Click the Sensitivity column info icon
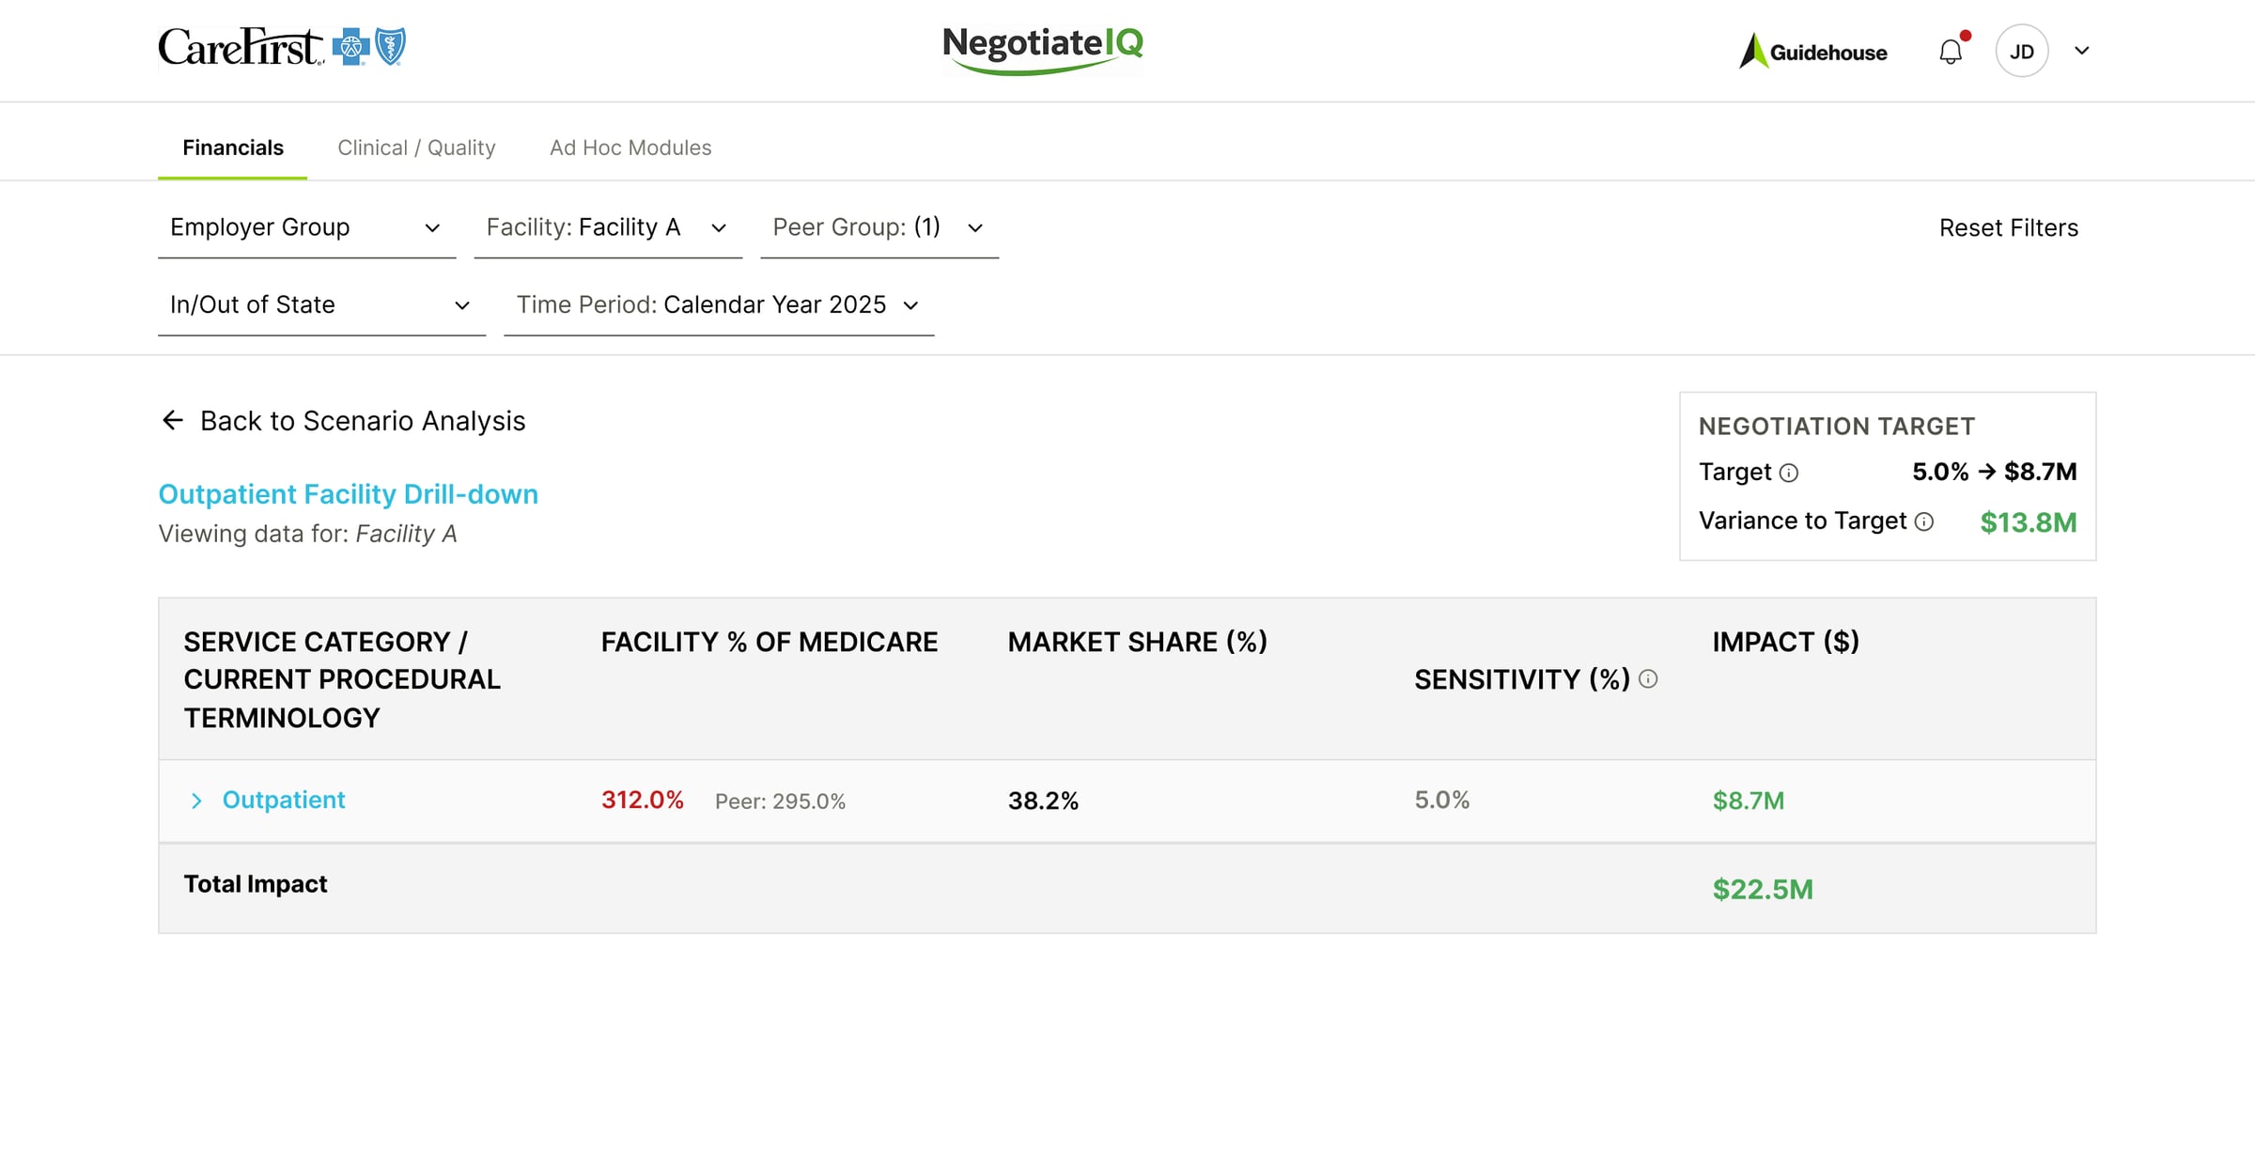Image resolution: width=2255 pixels, height=1151 pixels. click(1648, 678)
